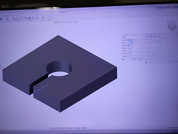
Task: Click the Simulate icon in Actions group
Action: 14,18
